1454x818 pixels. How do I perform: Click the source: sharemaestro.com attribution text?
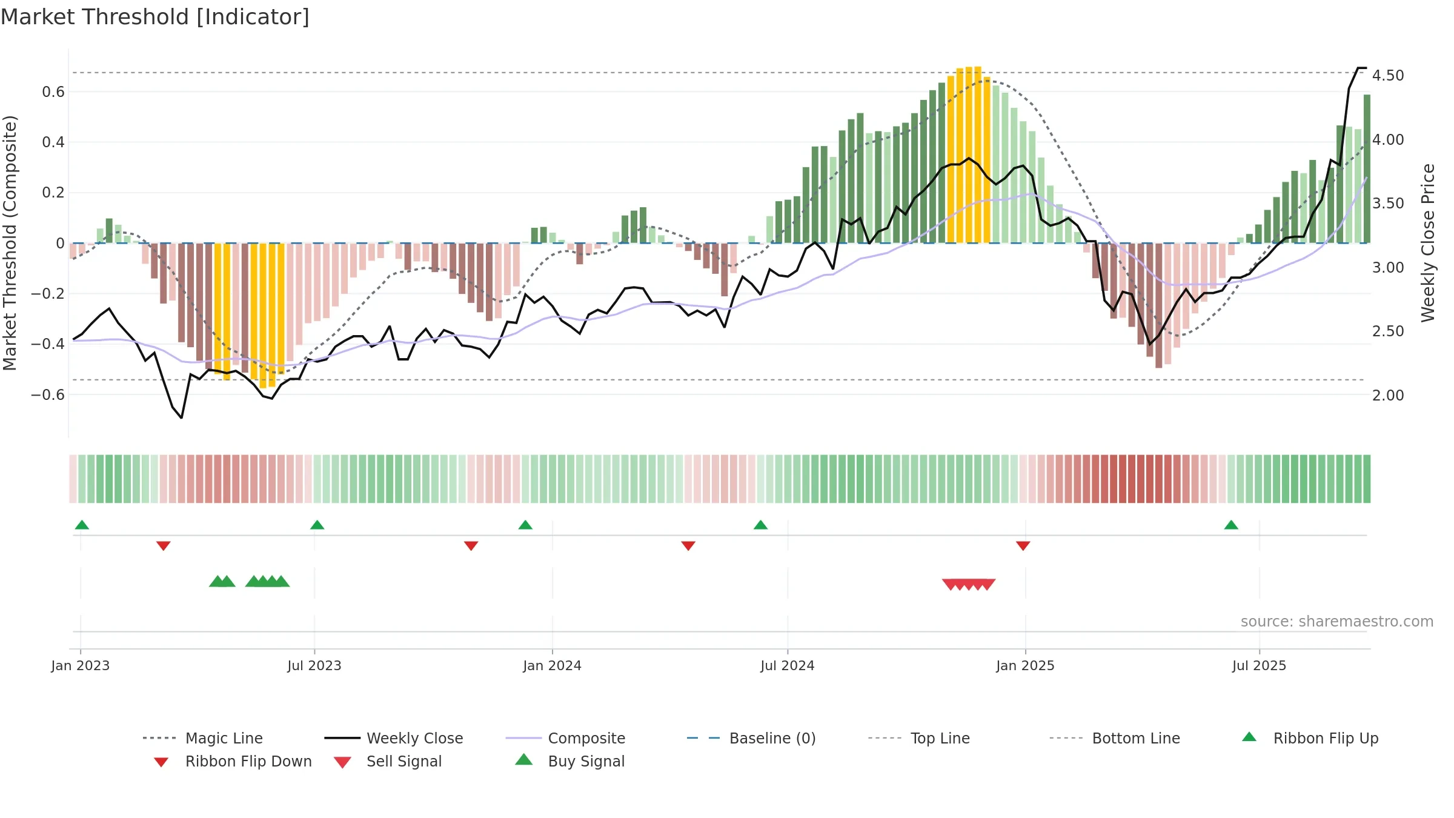(1337, 622)
